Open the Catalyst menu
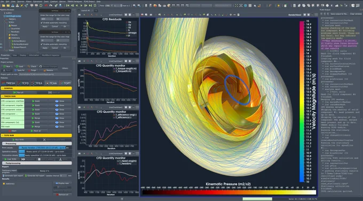 (54, 2)
